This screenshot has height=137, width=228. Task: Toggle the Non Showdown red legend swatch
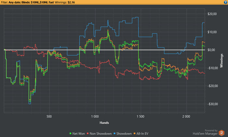point(88,133)
